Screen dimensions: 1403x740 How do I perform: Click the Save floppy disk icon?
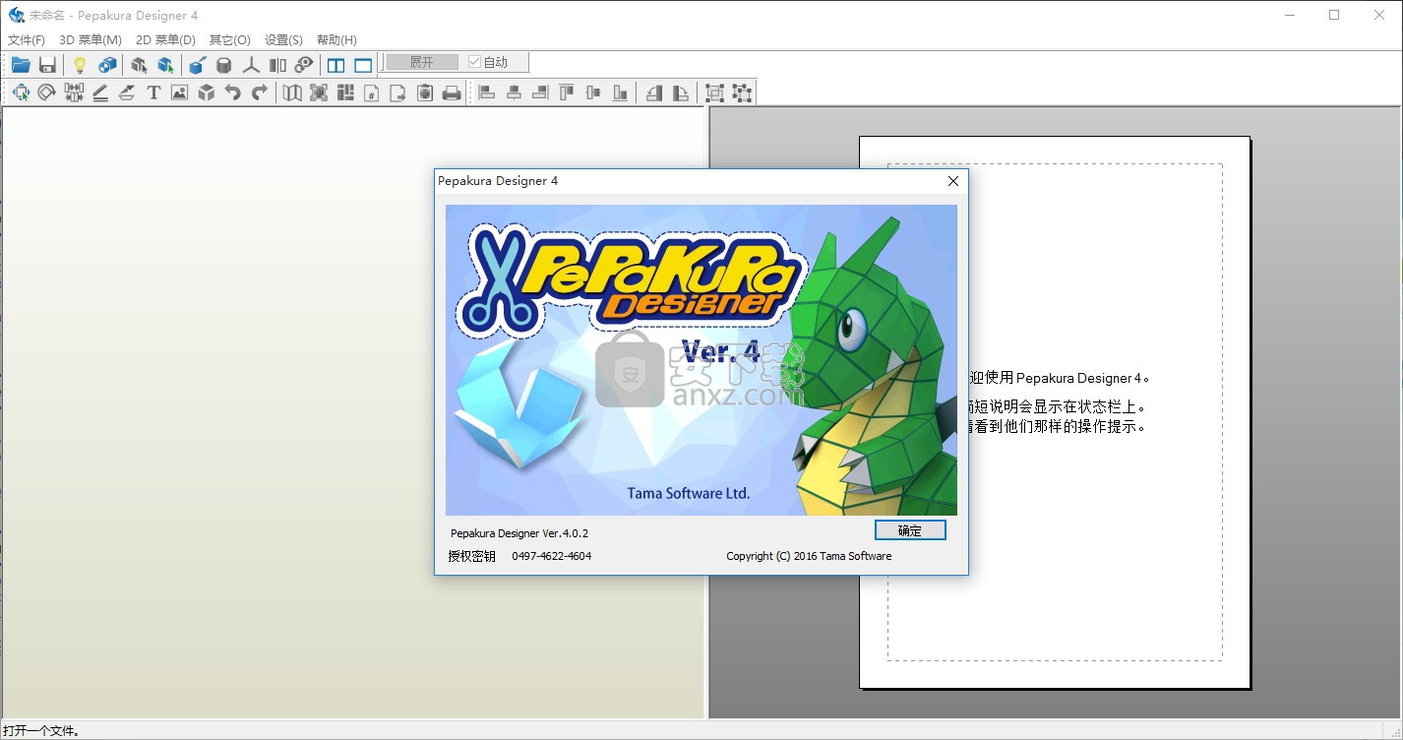47,65
